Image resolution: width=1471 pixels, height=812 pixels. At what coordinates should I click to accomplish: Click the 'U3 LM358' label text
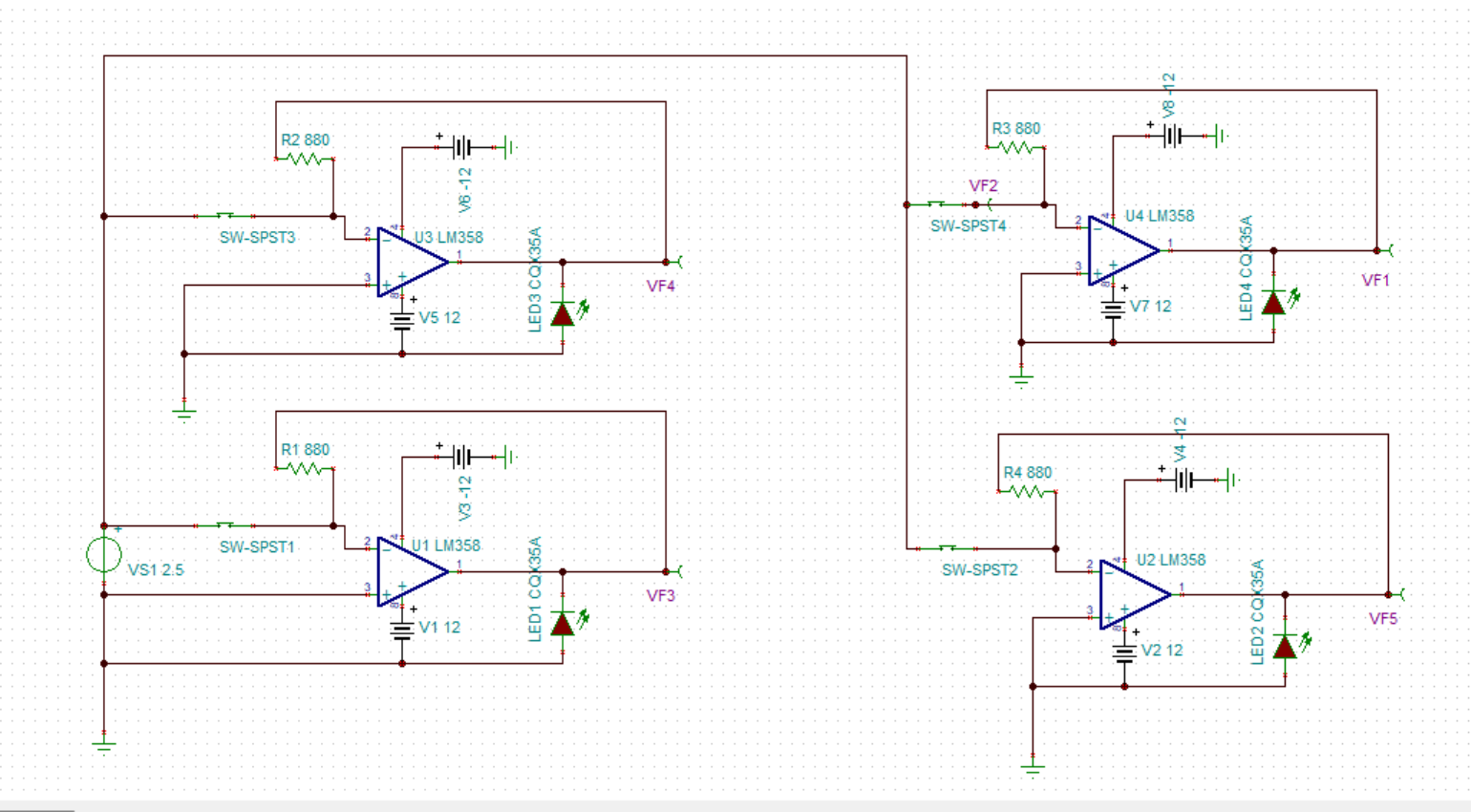click(x=449, y=237)
